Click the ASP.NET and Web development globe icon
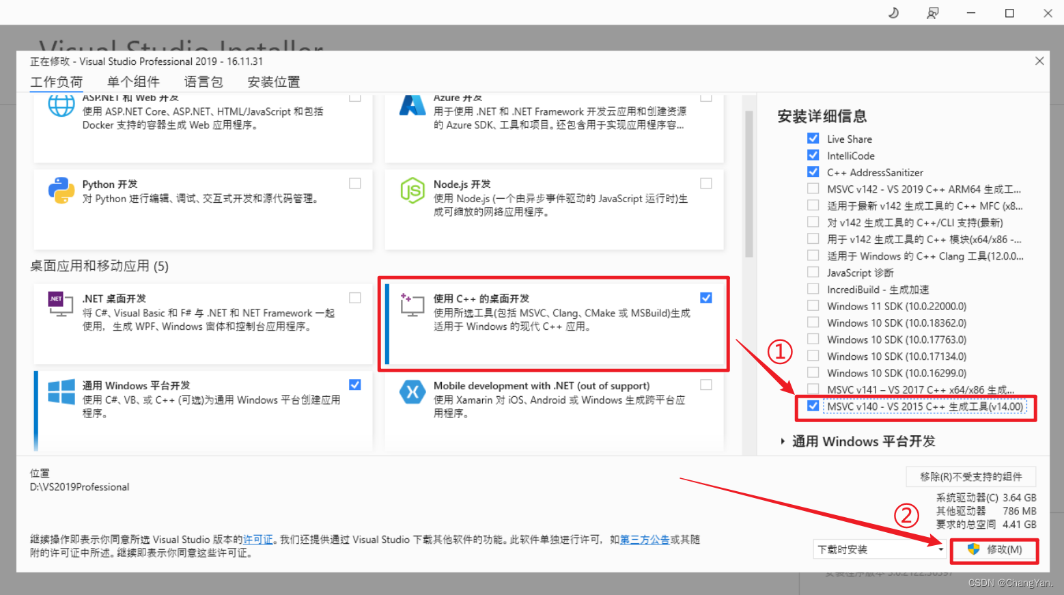The width and height of the screenshot is (1064, 595). pos(61,105)
